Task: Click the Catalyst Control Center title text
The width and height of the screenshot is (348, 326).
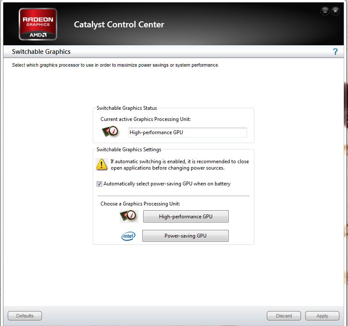Action: coord(119,25)
